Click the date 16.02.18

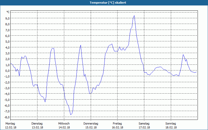coord(118,127)
